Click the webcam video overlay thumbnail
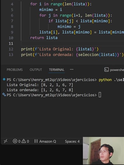Screen dimensions: 124x165 103,151
